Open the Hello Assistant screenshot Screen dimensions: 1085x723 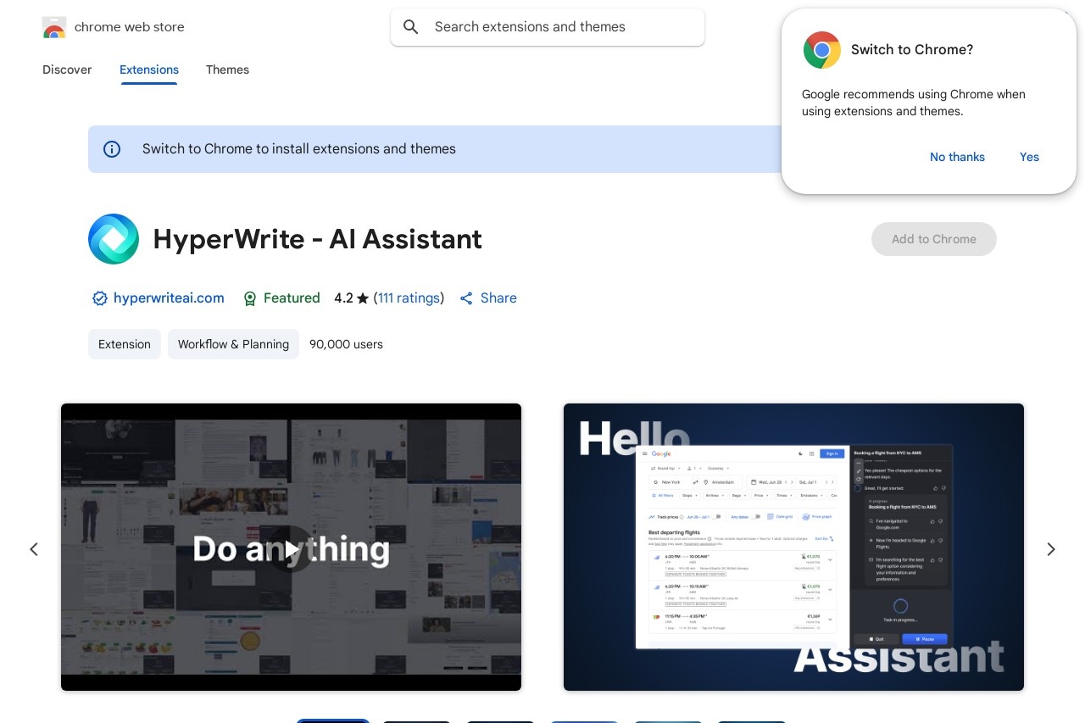793,547
